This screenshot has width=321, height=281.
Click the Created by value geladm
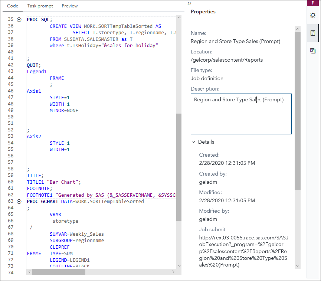tap(208, 182)
